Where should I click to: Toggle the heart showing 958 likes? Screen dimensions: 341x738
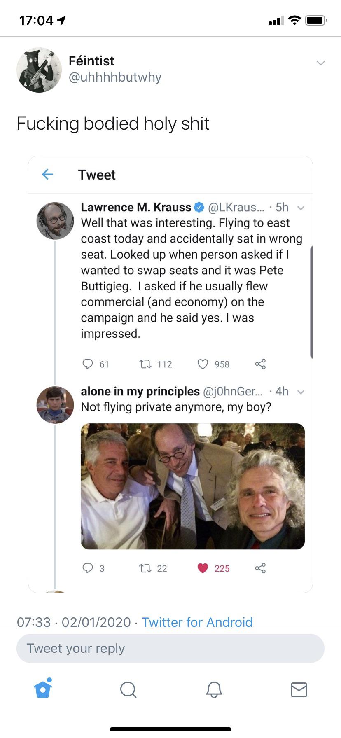pos(203,364)
